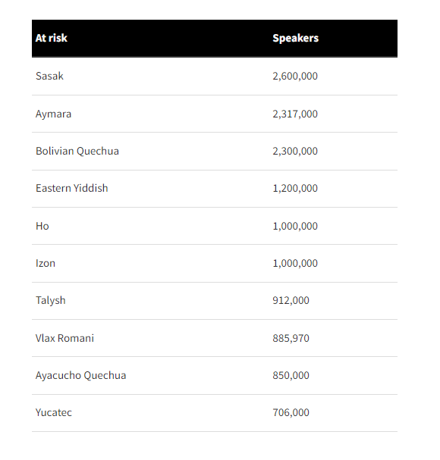Click the 'At risk' column header

click(x=52, y=38)
